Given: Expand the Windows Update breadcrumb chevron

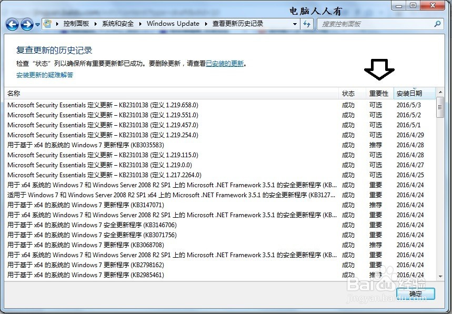Looking at the screenshot, I should pyautogui.click(x=205, y=24).
